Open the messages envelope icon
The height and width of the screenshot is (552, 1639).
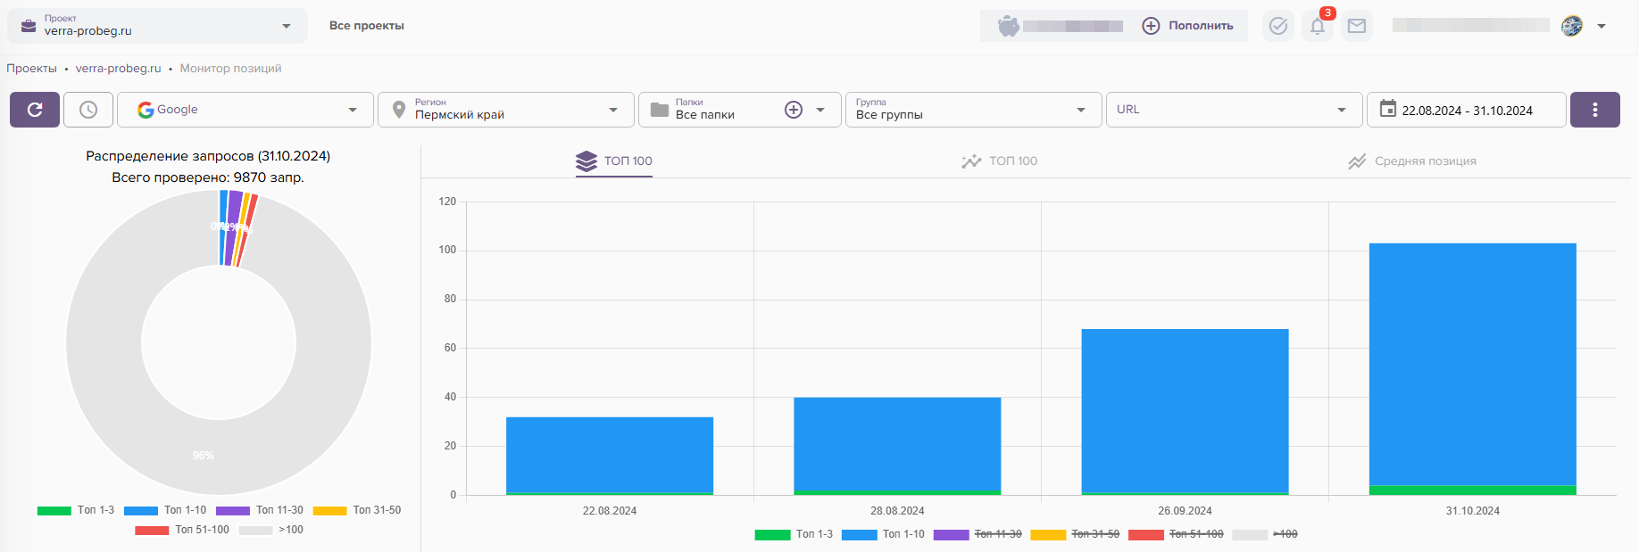1357,26
